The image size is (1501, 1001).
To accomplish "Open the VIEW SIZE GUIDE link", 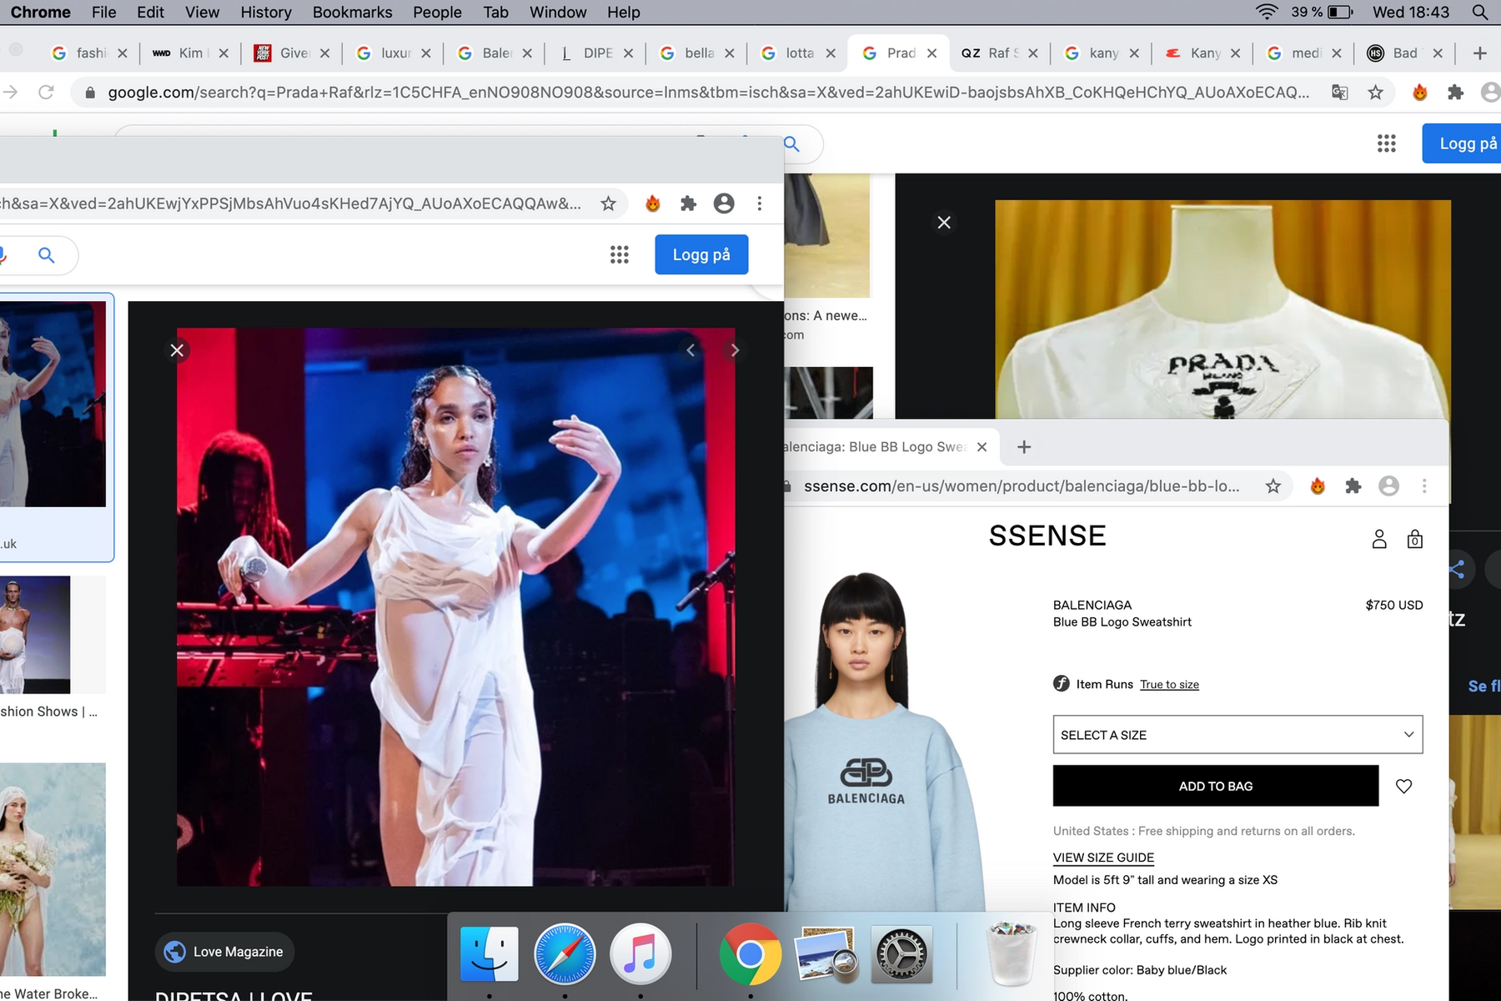I will point(1103,858).
